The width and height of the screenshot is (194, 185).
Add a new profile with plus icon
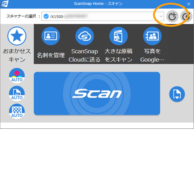pos(172,16)
